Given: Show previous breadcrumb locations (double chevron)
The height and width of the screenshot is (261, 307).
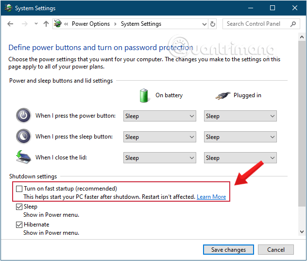Looking at the screenshot, I should (x=66, y=24).
